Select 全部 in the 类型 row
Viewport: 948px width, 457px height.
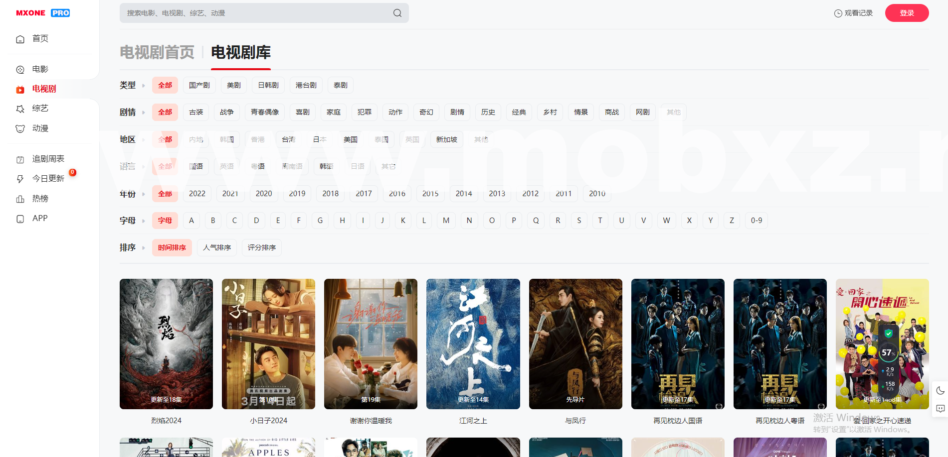point(165,85)
